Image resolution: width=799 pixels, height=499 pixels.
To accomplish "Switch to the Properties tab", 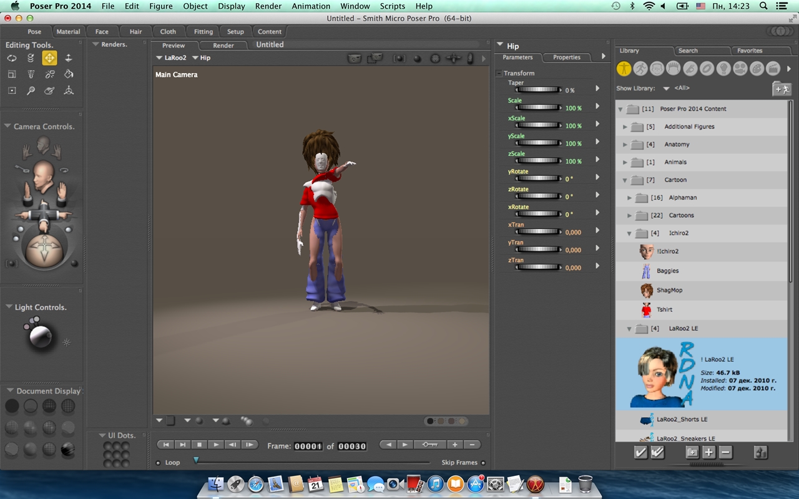I will [567, 57].
